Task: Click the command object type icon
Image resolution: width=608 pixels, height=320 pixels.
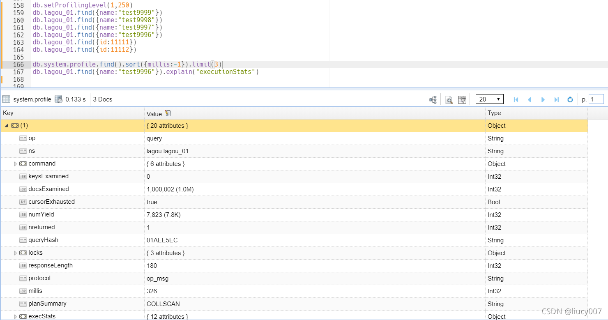Action: tap(23, 164)
